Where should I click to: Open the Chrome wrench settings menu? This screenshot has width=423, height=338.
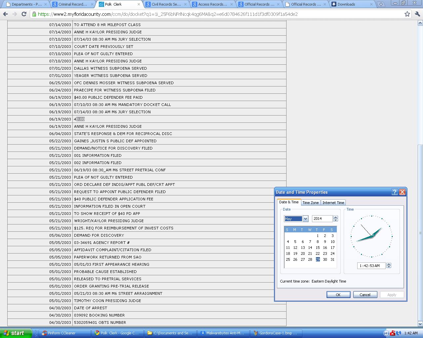pyautogui.click(x=417, y=14)
